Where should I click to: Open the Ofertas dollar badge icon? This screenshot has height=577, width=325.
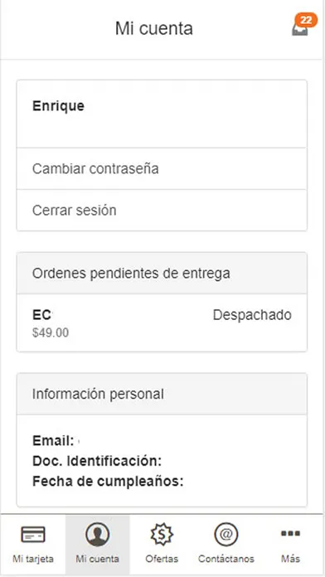[162, 535]
